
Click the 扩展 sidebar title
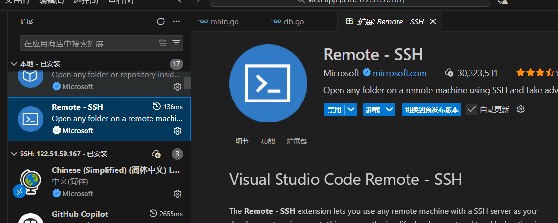[27, 21]
